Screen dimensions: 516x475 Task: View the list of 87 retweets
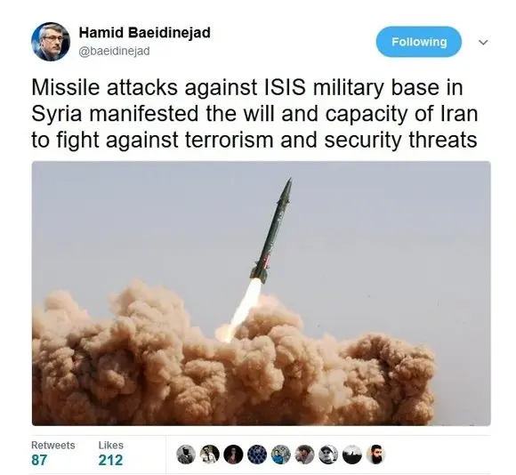click(x=39, y=460)
